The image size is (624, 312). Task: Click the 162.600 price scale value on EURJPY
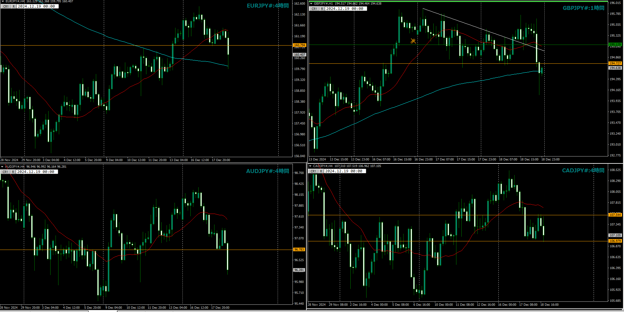click(x=299, y=4)
